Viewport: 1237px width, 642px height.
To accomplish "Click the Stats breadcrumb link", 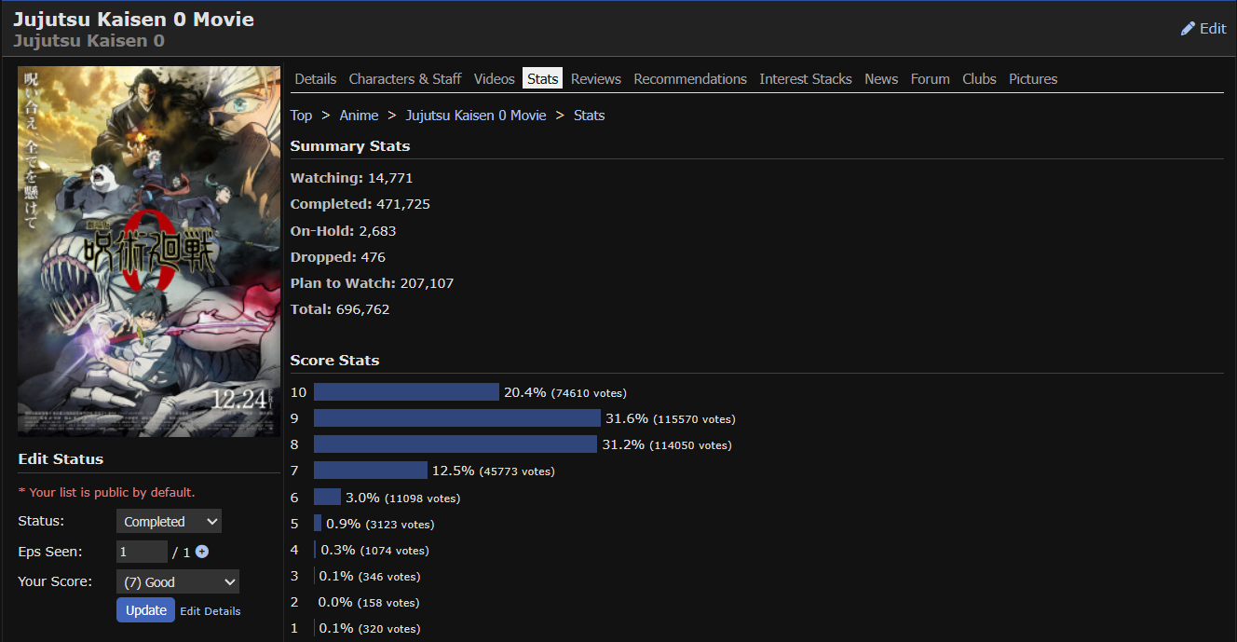I will point(590,116).
